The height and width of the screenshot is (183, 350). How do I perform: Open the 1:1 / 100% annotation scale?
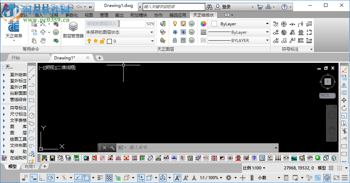pyautogui.click(x=211, y=178)
